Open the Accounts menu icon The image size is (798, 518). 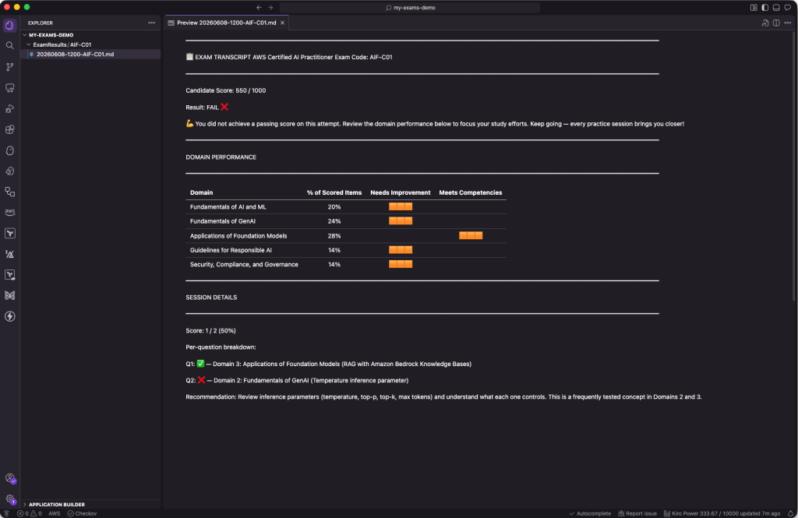(x=9, y=478)
